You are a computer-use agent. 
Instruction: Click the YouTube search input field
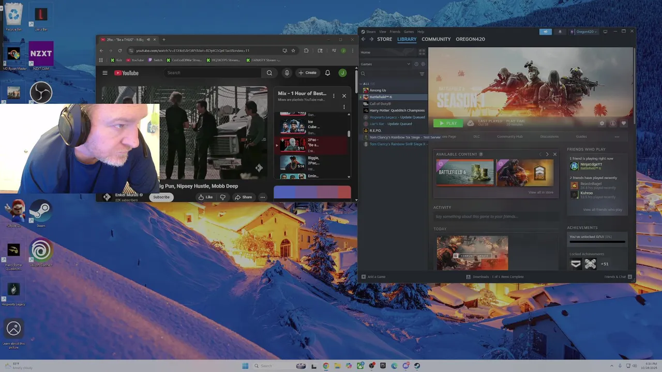point(212,73)
